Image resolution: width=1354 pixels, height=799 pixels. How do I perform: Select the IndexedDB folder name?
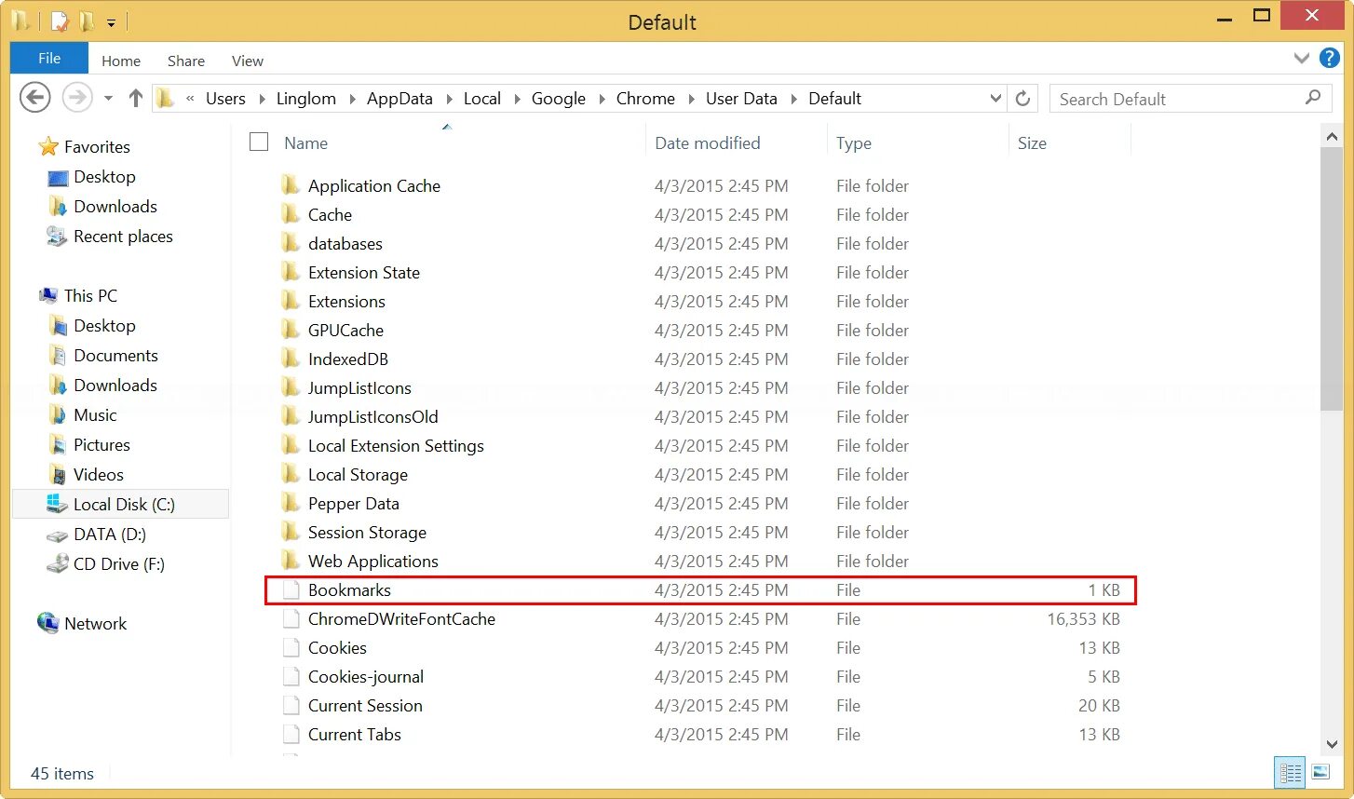click(348, 359)
